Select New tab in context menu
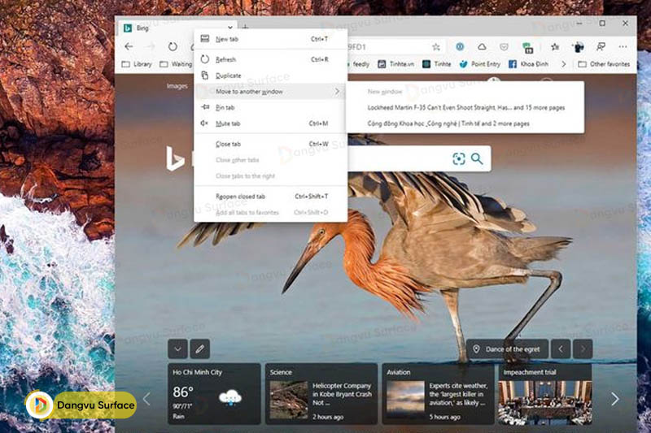 270,39
